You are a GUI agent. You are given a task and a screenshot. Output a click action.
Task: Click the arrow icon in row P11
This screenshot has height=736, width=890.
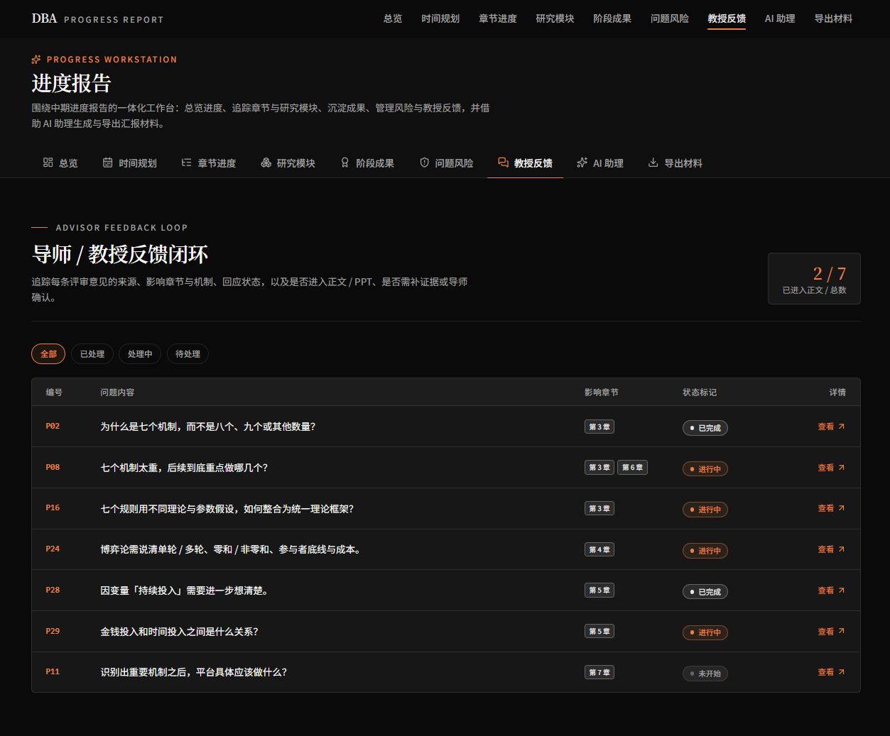pos(842,672)
